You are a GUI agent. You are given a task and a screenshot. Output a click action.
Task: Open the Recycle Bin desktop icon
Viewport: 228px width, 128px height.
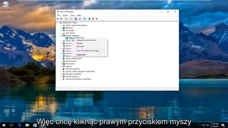point(6,6)
